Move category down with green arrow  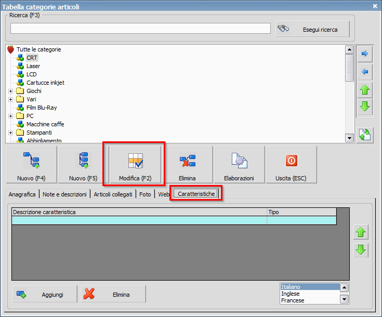click(x=365, y=107)
